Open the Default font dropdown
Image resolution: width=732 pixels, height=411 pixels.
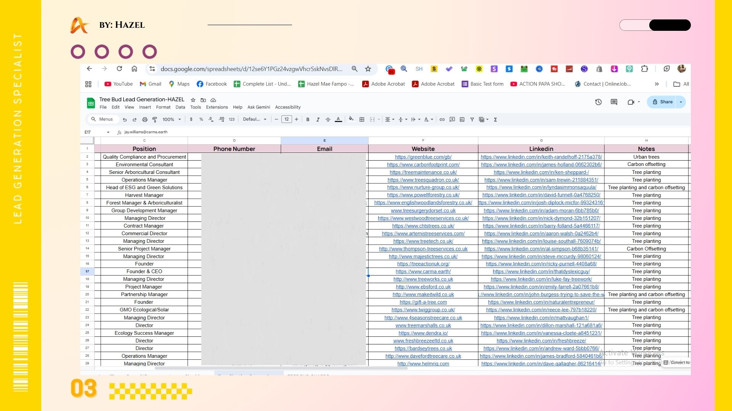255,119
